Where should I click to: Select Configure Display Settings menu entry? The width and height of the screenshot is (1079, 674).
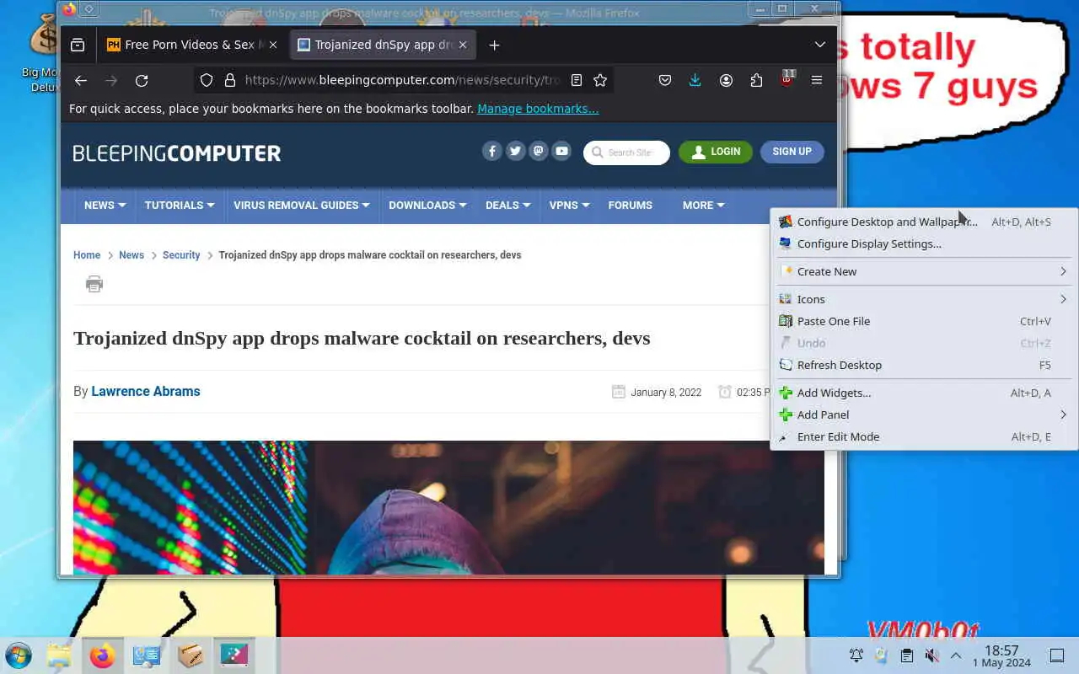[x=924, y=243]
